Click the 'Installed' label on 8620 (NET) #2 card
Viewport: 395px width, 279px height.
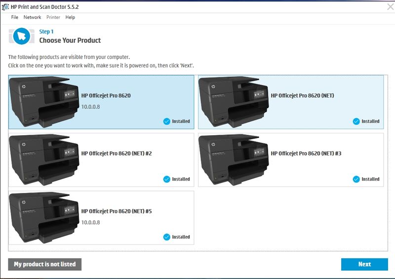pos(181,179)
